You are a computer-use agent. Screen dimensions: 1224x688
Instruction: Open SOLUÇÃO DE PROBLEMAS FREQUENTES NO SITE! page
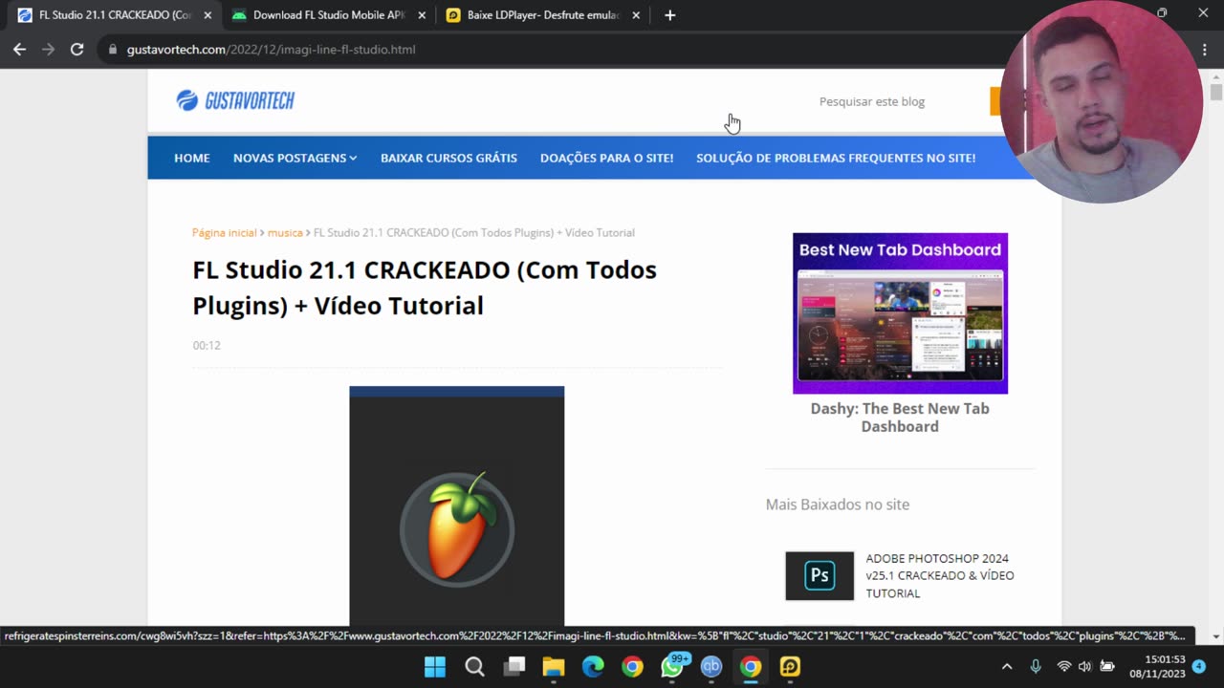pyautogui.click(x=836, y=158)
